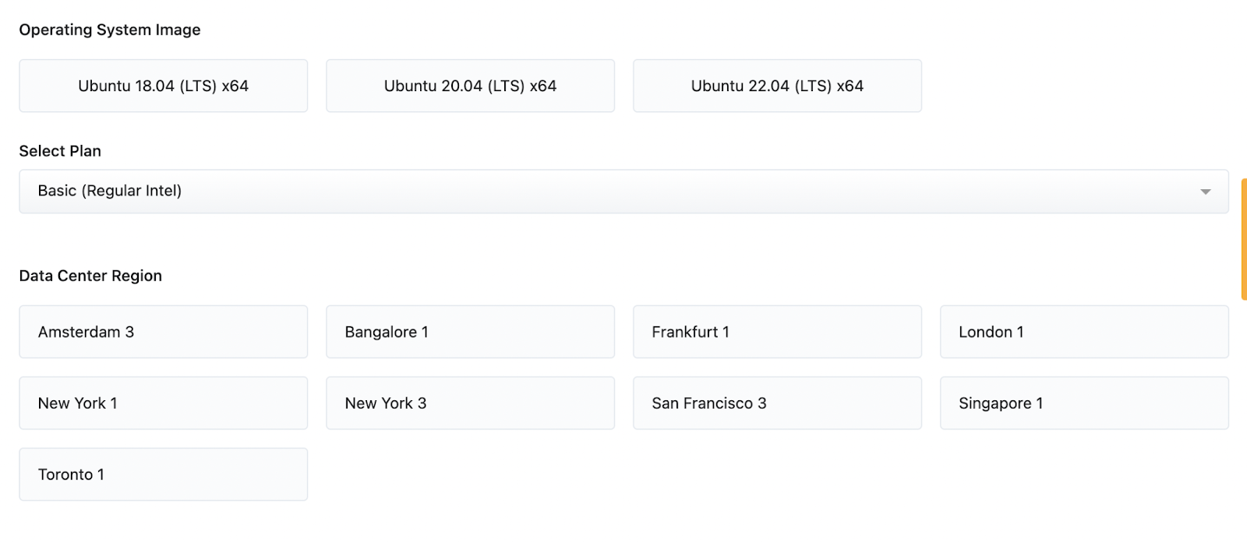Choose Bangalore 1 region

(x=470, y=332)
